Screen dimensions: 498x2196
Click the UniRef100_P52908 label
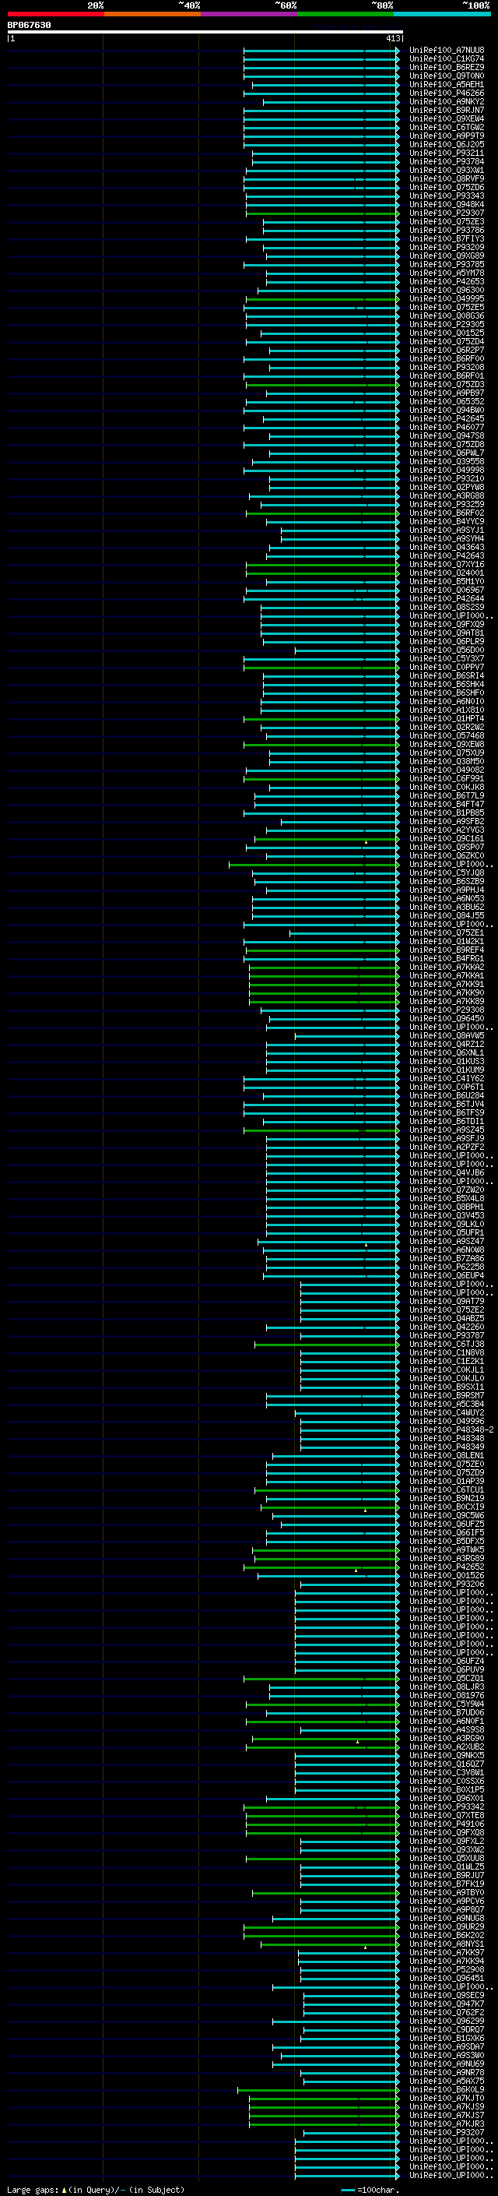(447, 1970)
